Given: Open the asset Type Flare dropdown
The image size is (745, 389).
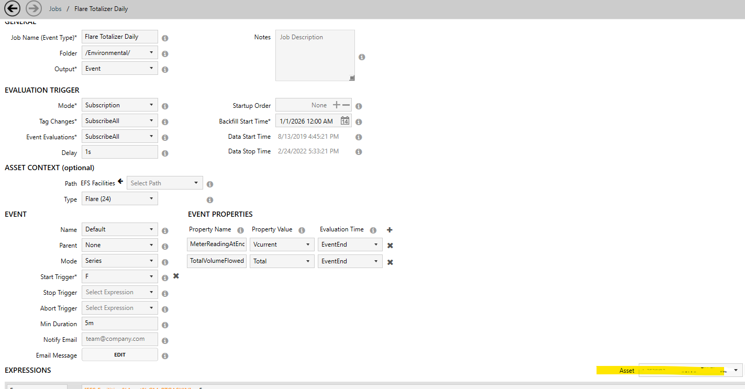Looking at the screenshot, I should [x=119, y=199].
